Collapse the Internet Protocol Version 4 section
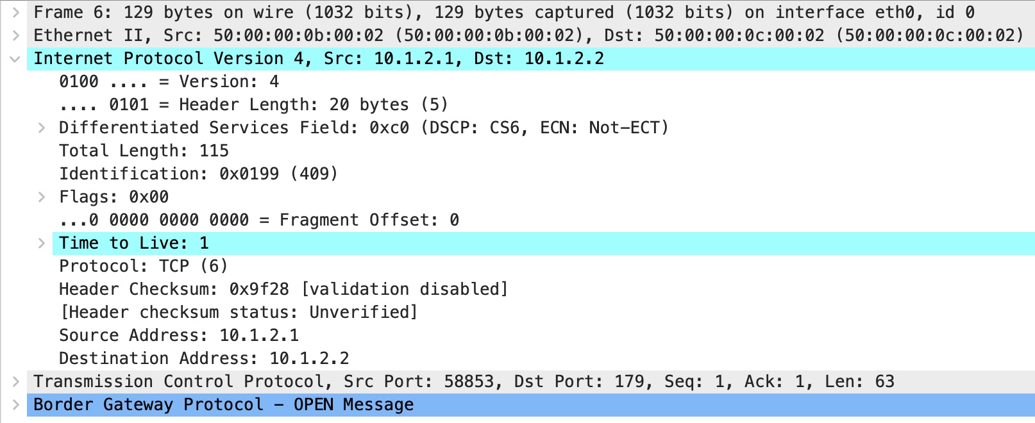Viewport: 1035px width, 423px height. point(15,58)
